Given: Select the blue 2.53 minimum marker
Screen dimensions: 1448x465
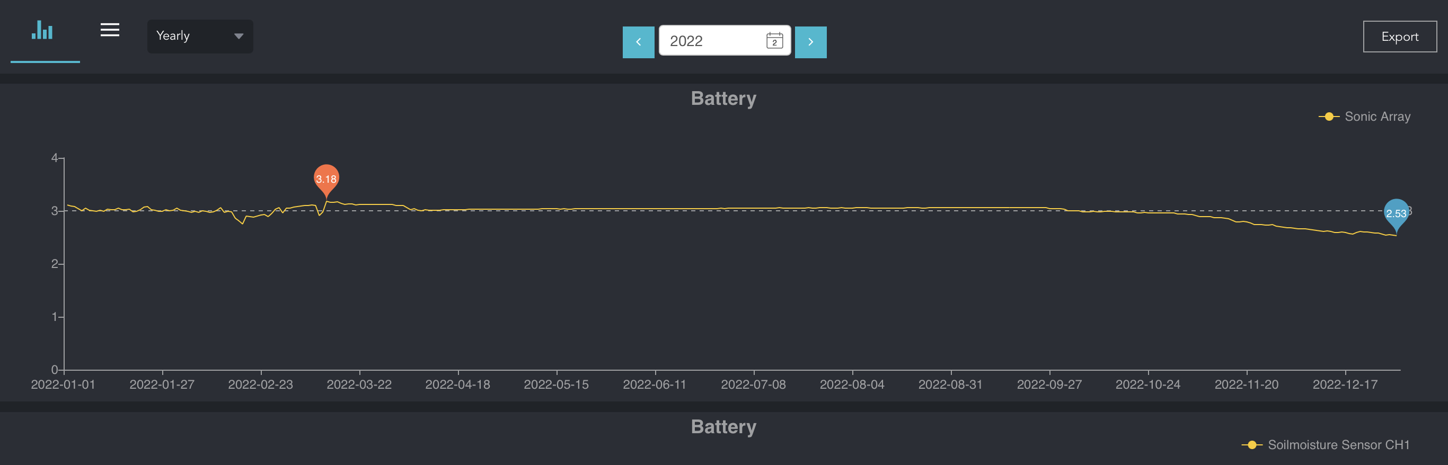Looking at the screenshot, I should coord(1396,213).
